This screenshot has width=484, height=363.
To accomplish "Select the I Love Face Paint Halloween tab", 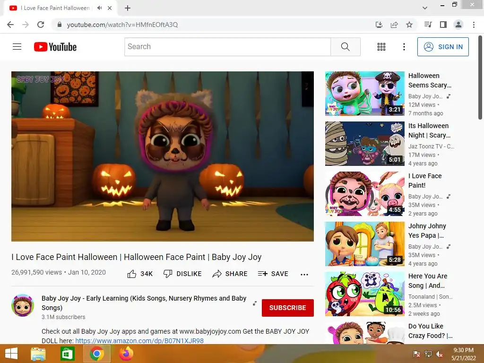I will [x=56, y=8].
